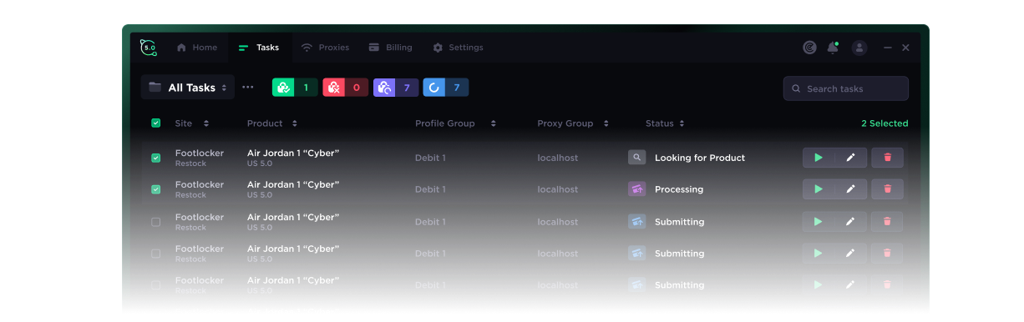
Task: Edit the Looking for Product task
Action: click(850, 158)
